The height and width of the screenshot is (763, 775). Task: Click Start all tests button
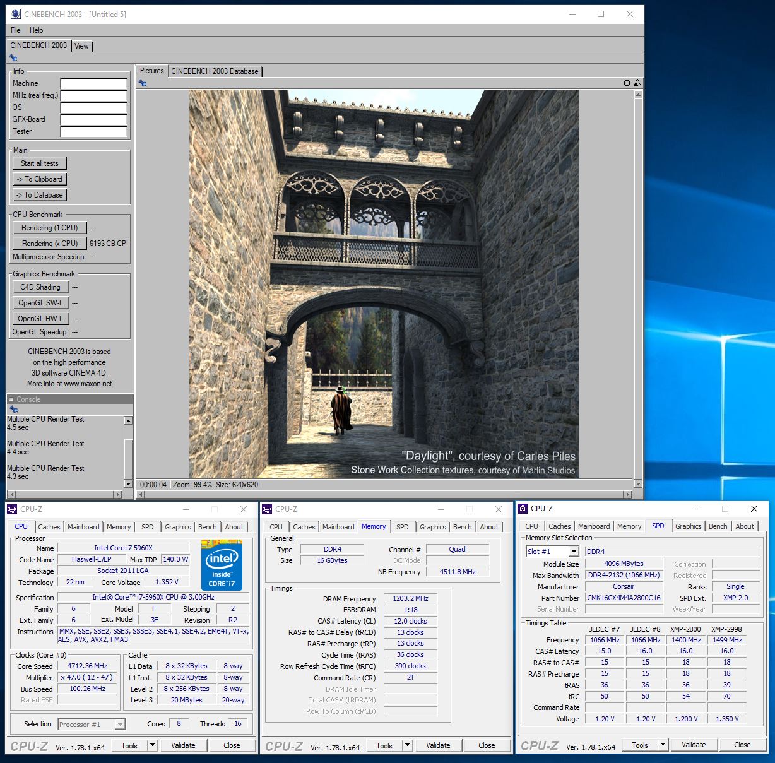pos(40,163)
